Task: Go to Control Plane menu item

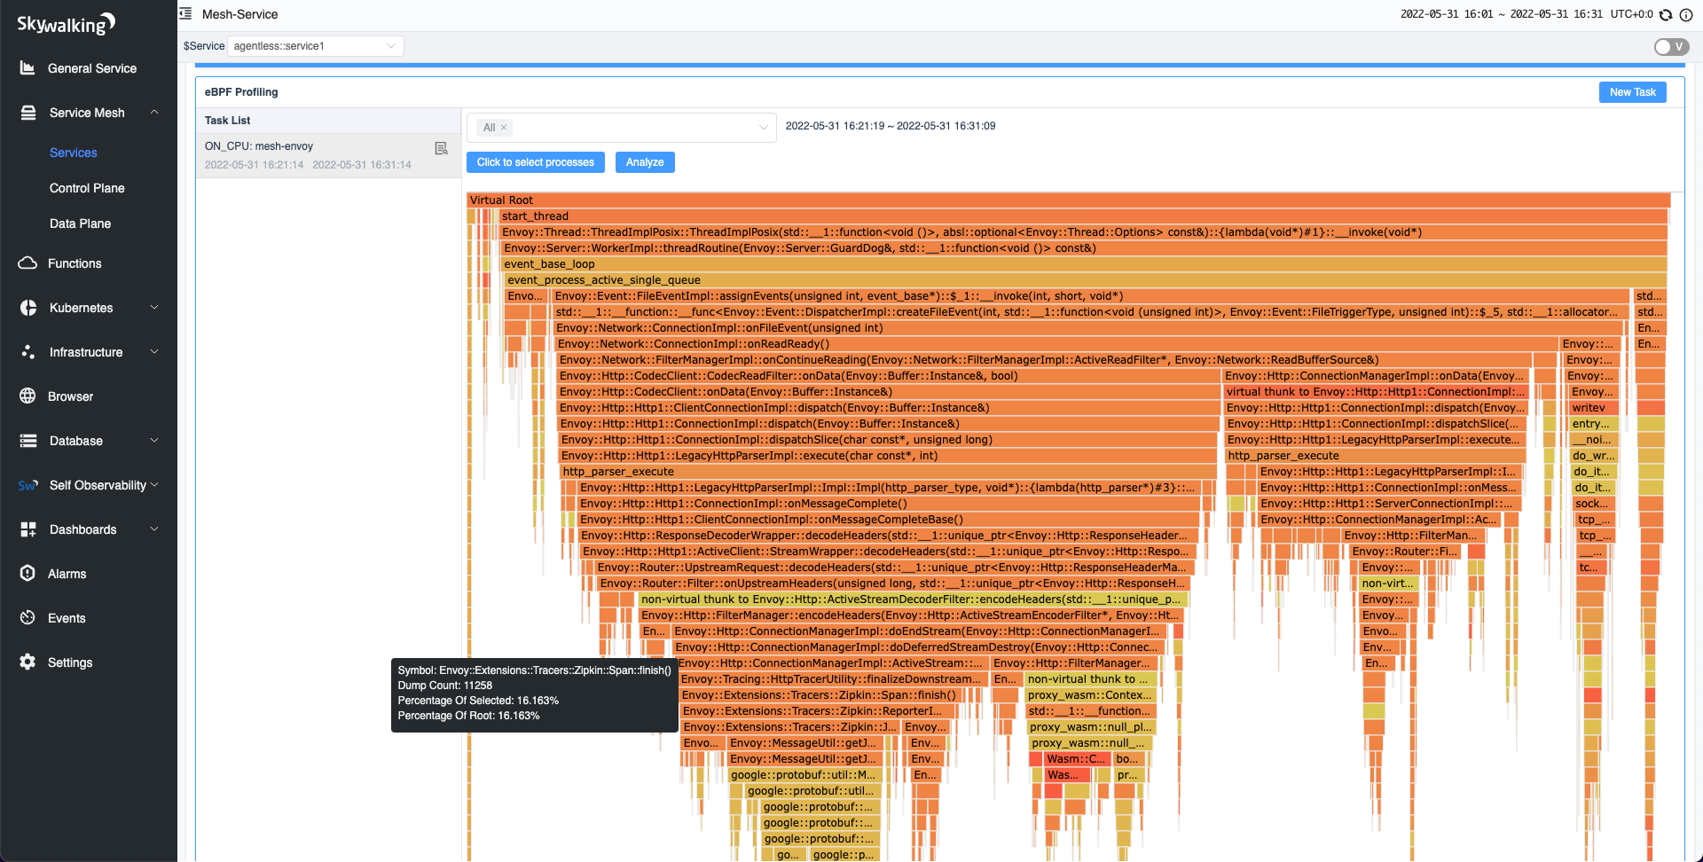Action: pos(87,188)
